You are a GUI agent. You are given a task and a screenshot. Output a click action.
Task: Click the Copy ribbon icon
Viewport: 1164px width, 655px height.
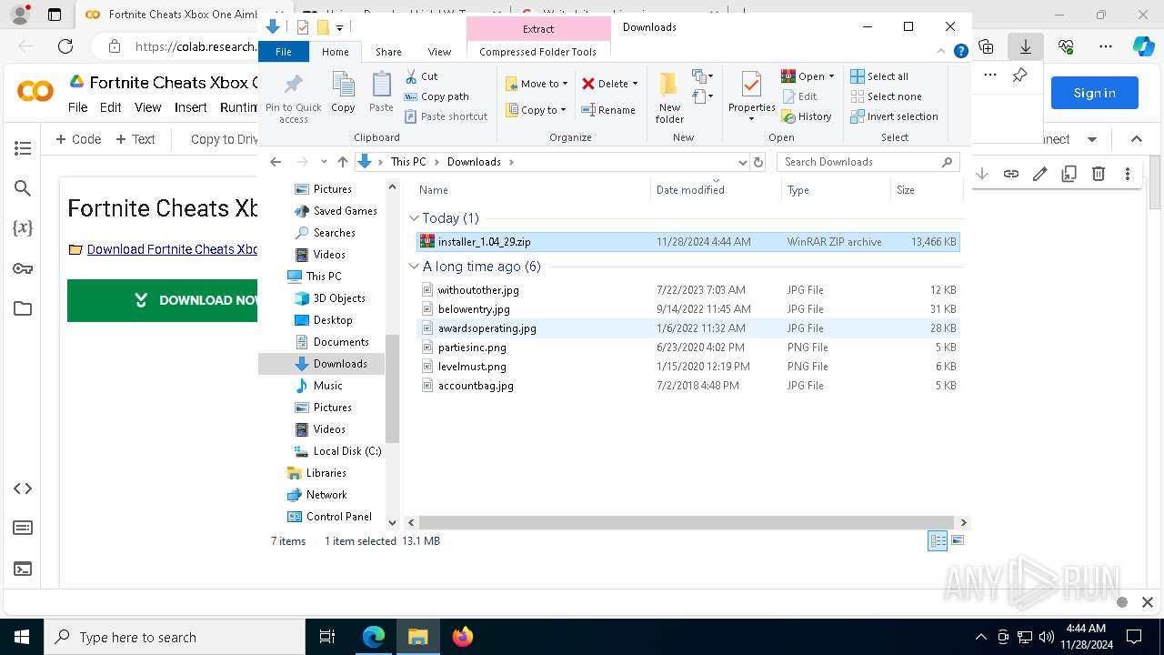[x=343, y=93]
